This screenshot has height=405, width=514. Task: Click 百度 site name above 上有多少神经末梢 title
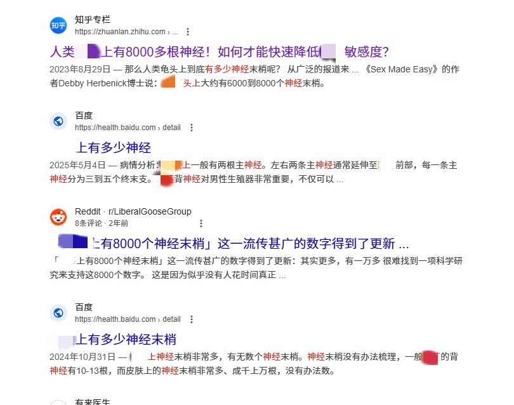tap(84, 307)
